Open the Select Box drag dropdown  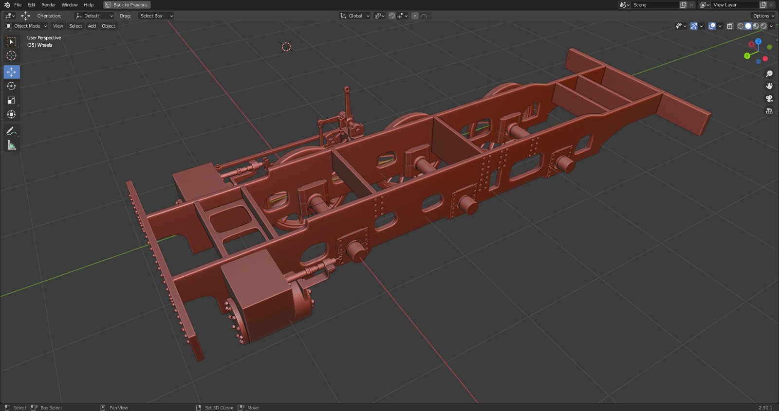[156, 16]
